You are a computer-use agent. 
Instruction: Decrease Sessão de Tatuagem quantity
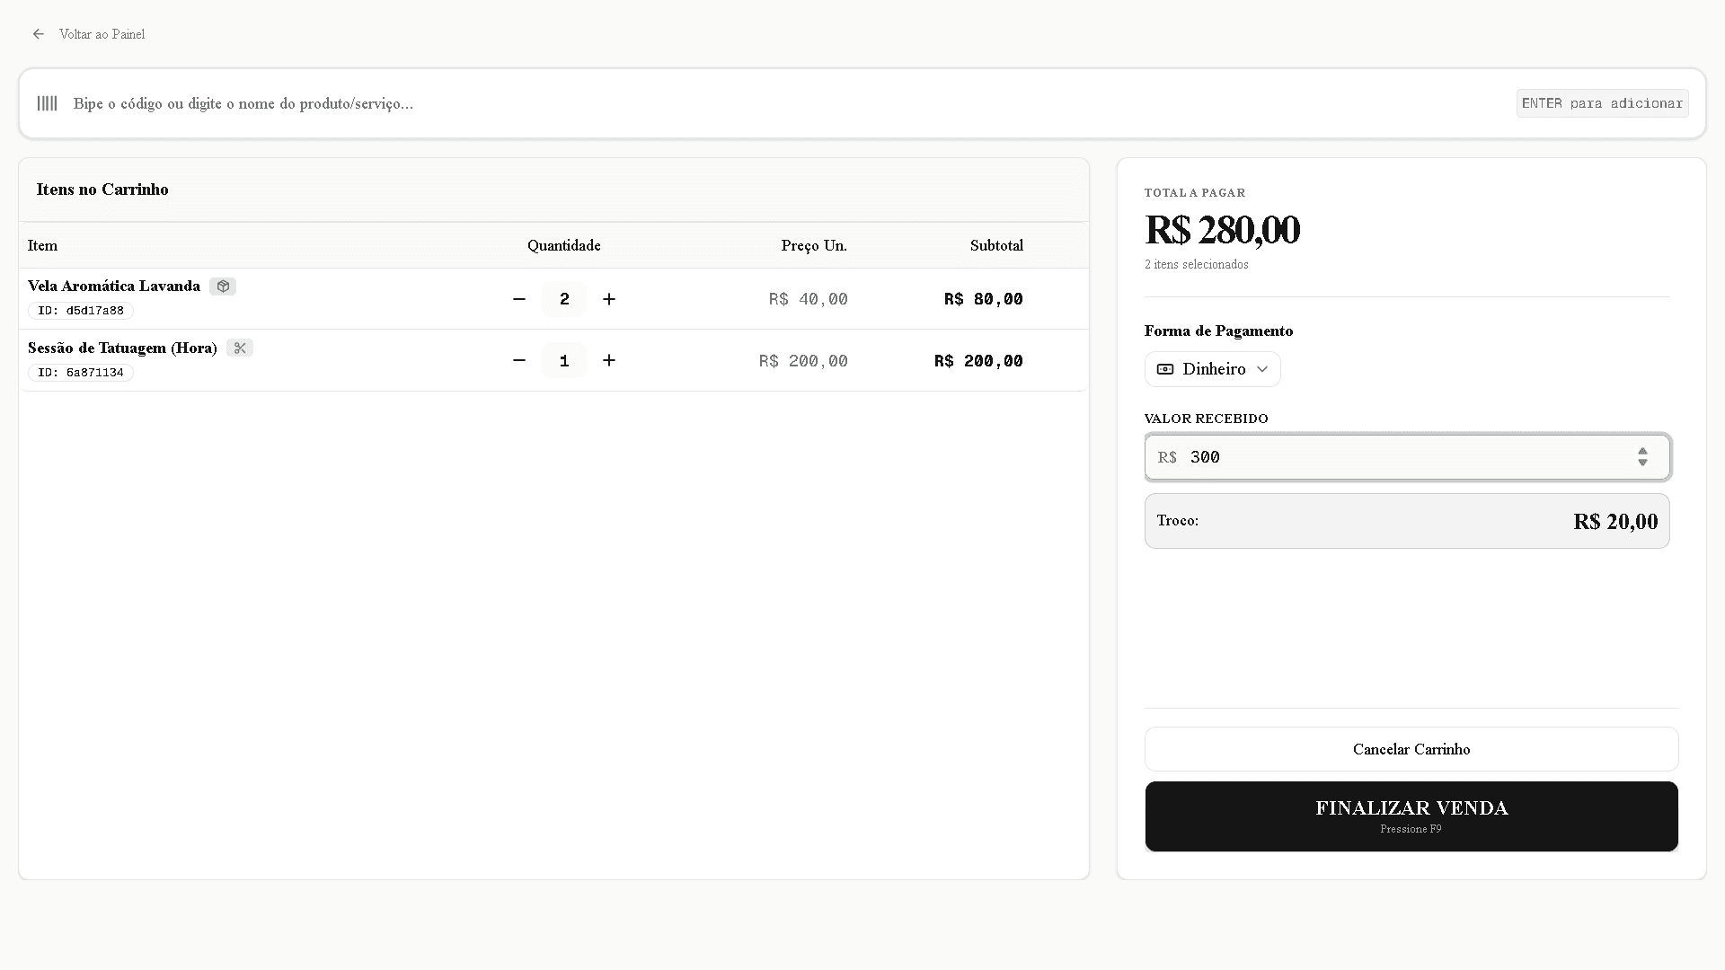click(x=519, y=360)
